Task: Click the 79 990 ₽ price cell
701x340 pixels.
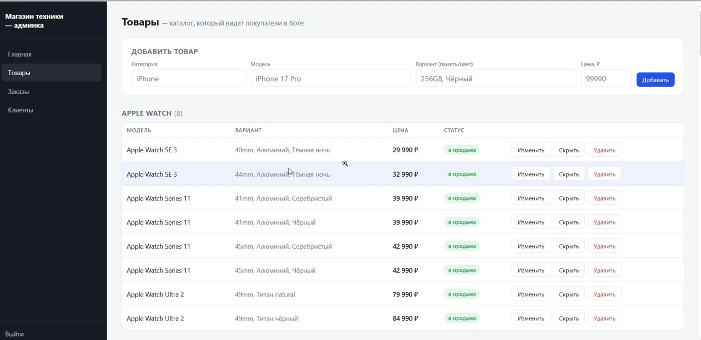Action: pos(405,294)
